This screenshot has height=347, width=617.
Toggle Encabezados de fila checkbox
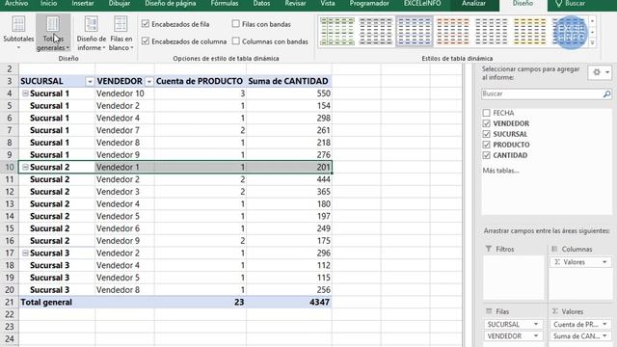(146, 24)
